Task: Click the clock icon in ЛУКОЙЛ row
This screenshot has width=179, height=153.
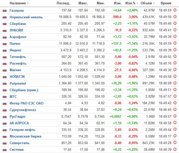Action: coord(175,30)
